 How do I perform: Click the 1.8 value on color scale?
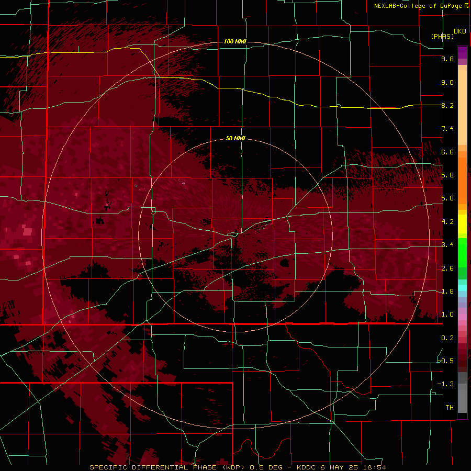[447, 291]
